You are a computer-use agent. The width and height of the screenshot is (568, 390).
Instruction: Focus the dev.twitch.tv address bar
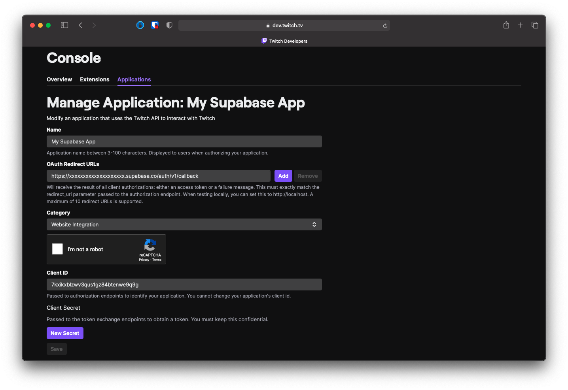coord(284,25)
